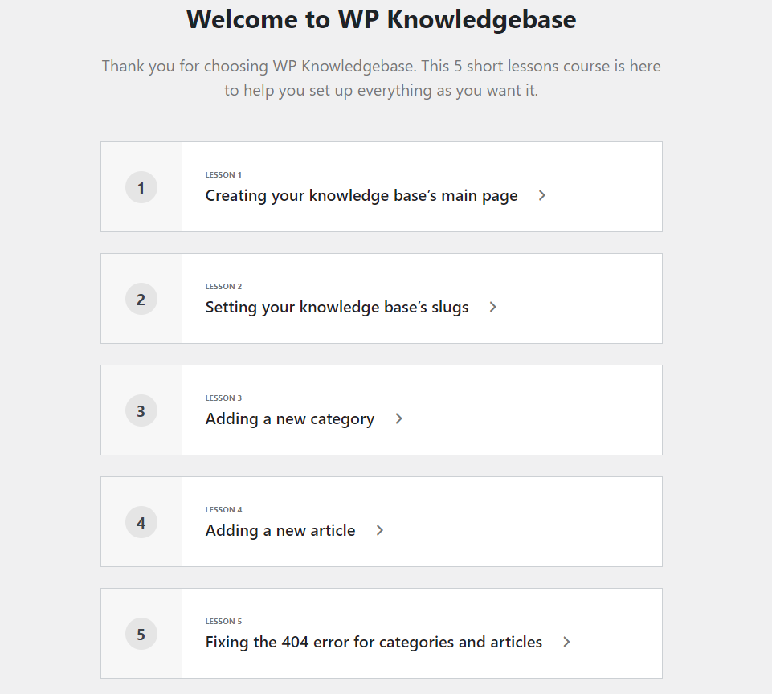
Task: Open Setting your knowledge base's slugs lesson
Action: [x=337, y=307]
